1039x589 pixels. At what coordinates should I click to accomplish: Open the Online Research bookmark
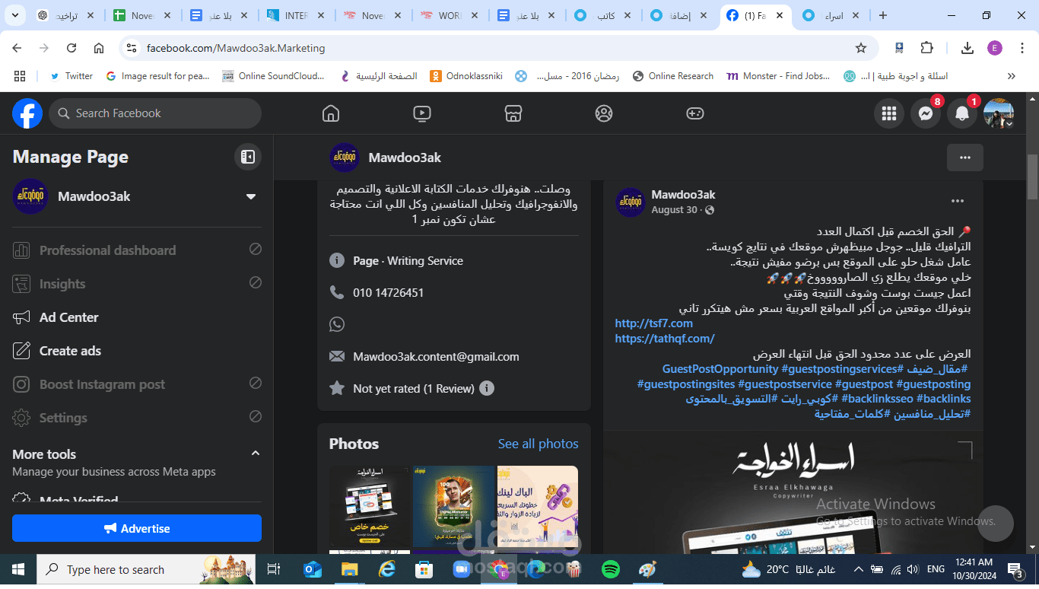(x=672, y=76)
